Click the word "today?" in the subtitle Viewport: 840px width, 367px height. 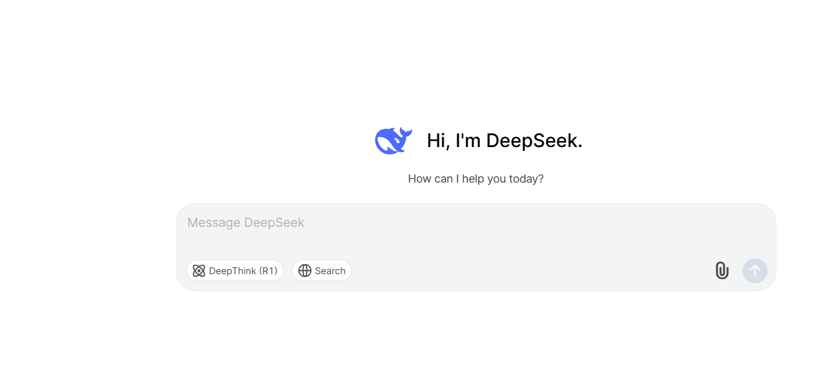pyautogui.click(x=526, y=179)
